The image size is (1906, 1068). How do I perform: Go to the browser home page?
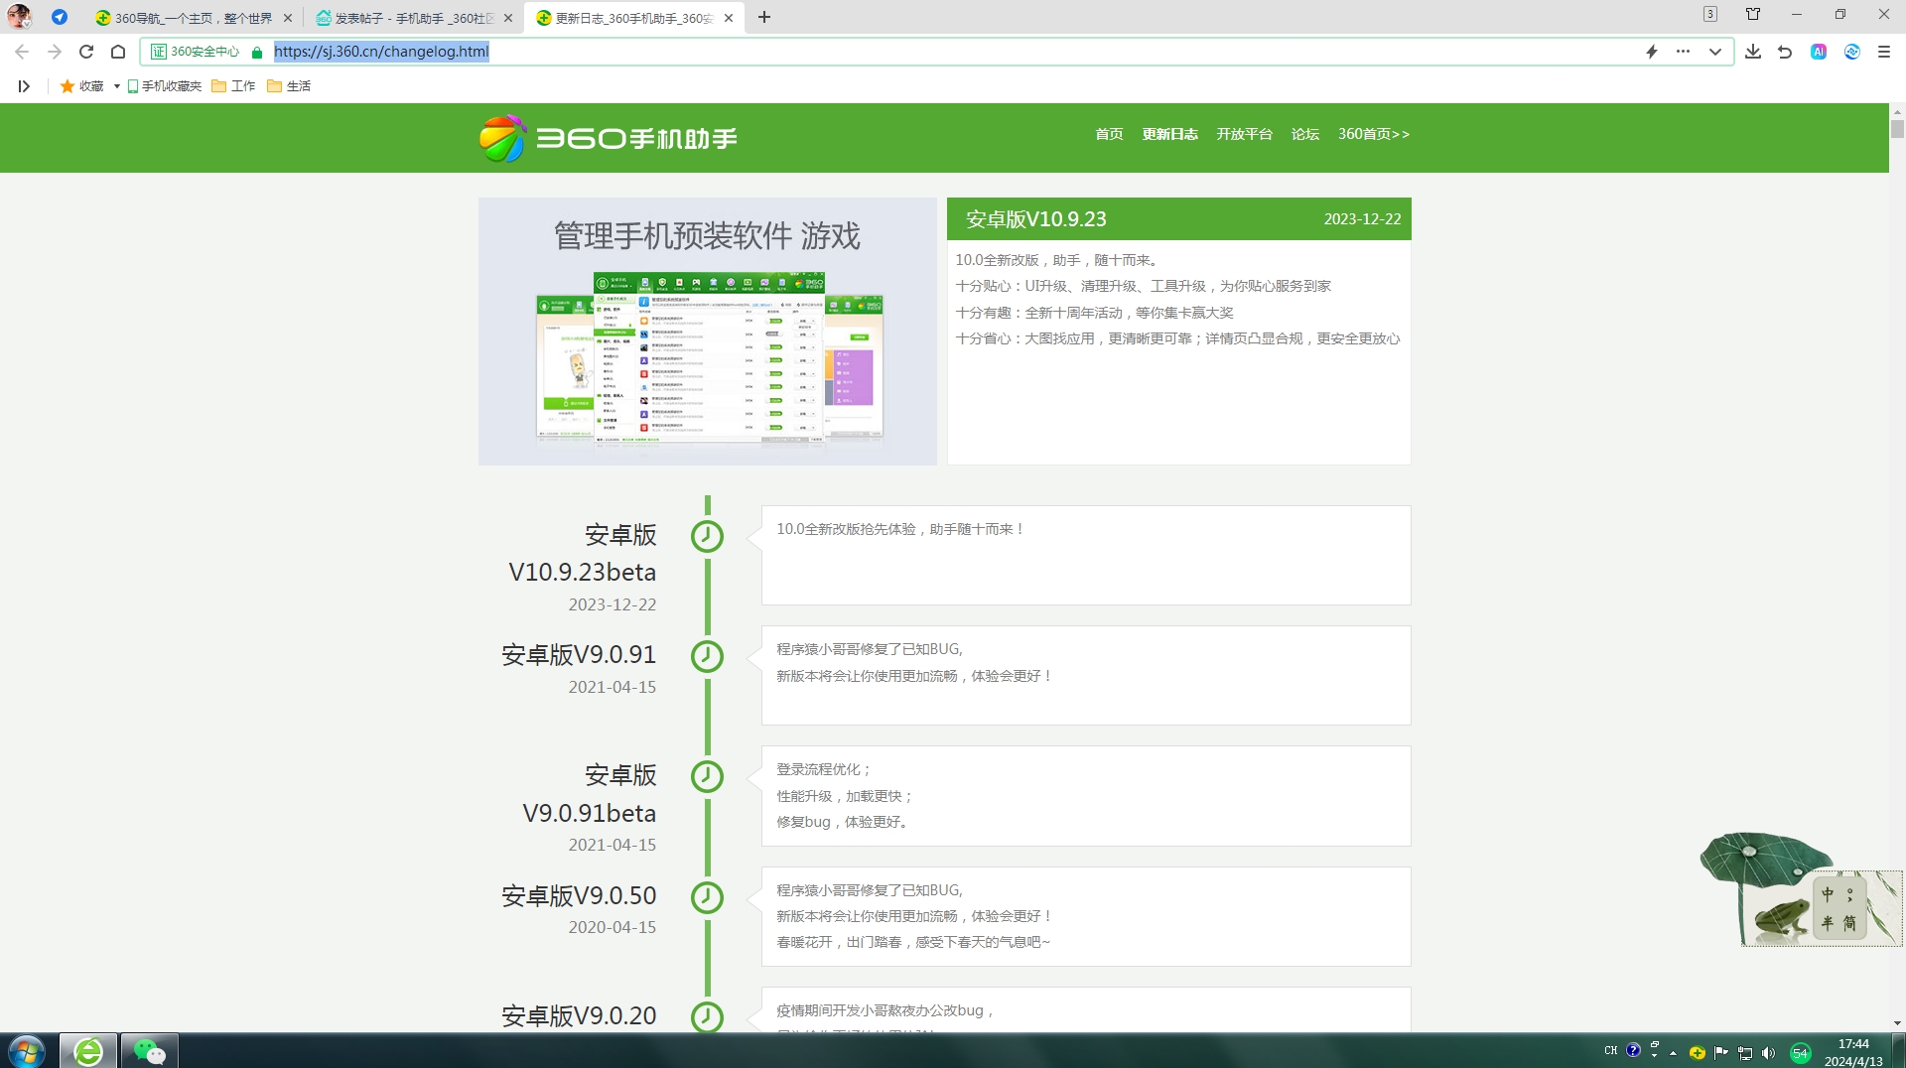pyautogui.click(x=118, y=52)
